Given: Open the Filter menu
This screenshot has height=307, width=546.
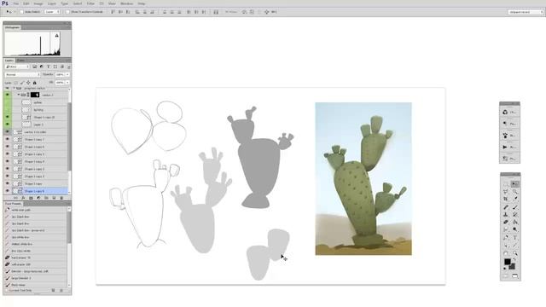Looking at the screenshot, I should (90, 3).
